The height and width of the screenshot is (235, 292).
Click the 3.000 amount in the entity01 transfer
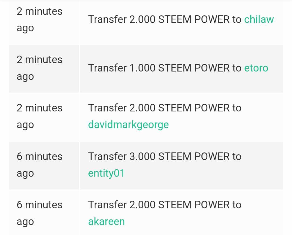pos(142,156)
